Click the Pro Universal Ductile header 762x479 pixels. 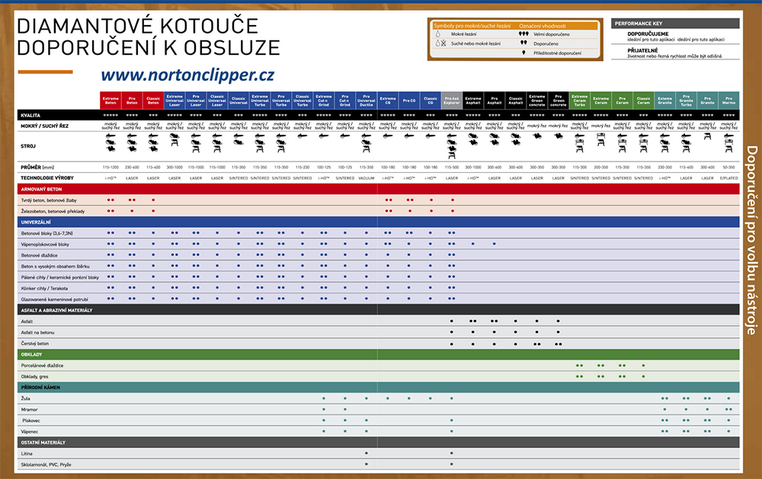[367, 100]
